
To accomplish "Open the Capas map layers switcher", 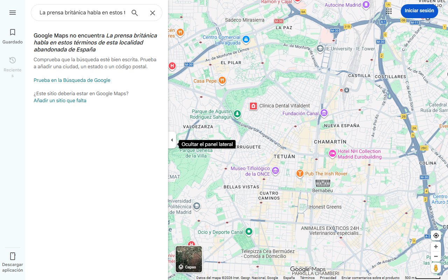I will tap(189, 259).
